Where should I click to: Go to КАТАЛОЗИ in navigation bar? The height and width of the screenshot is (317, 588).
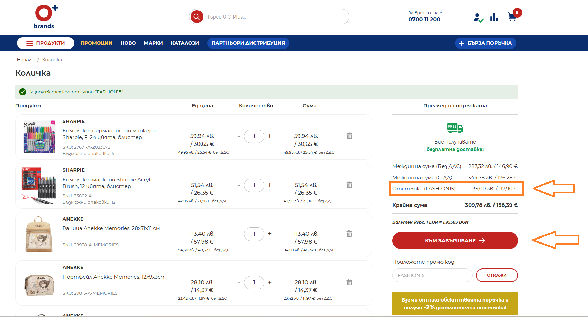[x=185, y=43]
